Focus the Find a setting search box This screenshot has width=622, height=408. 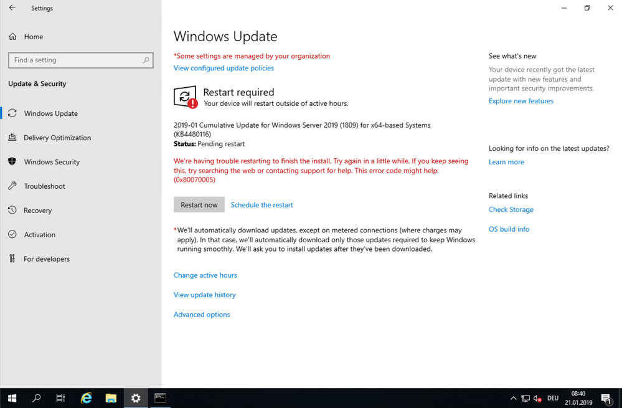pos(80,60)
